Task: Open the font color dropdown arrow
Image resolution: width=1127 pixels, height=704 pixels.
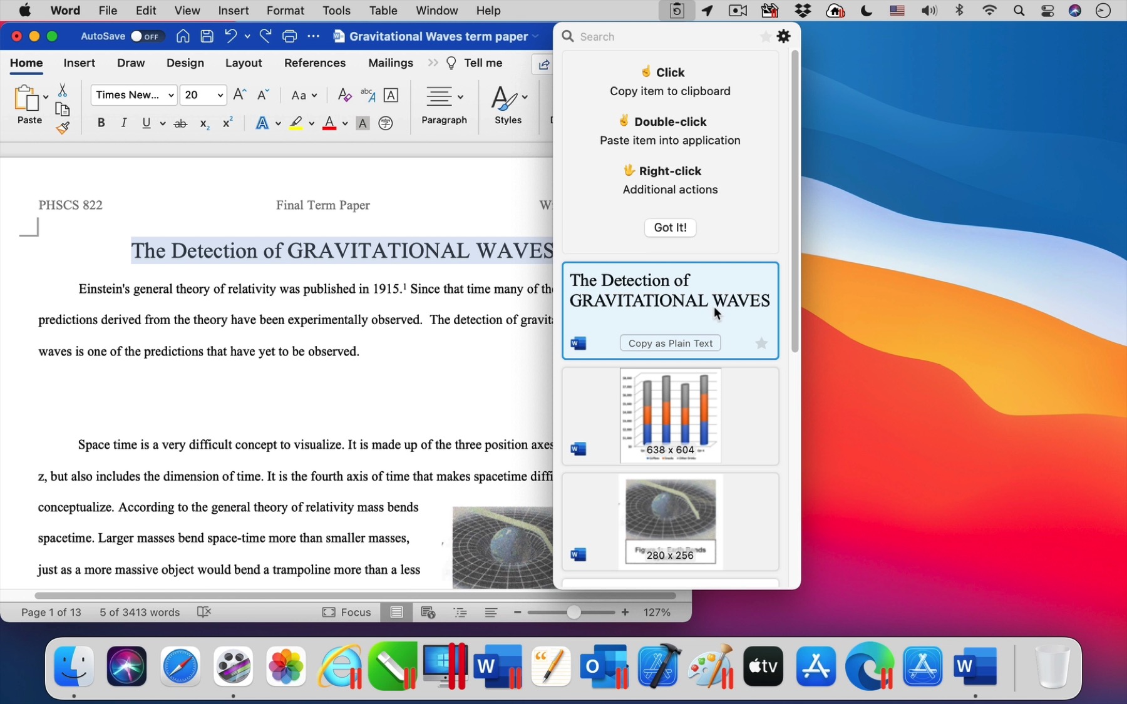Action: coord(344,123)
